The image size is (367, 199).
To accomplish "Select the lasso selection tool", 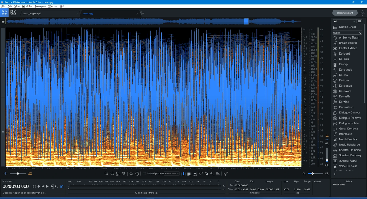I will coord(201,173).
